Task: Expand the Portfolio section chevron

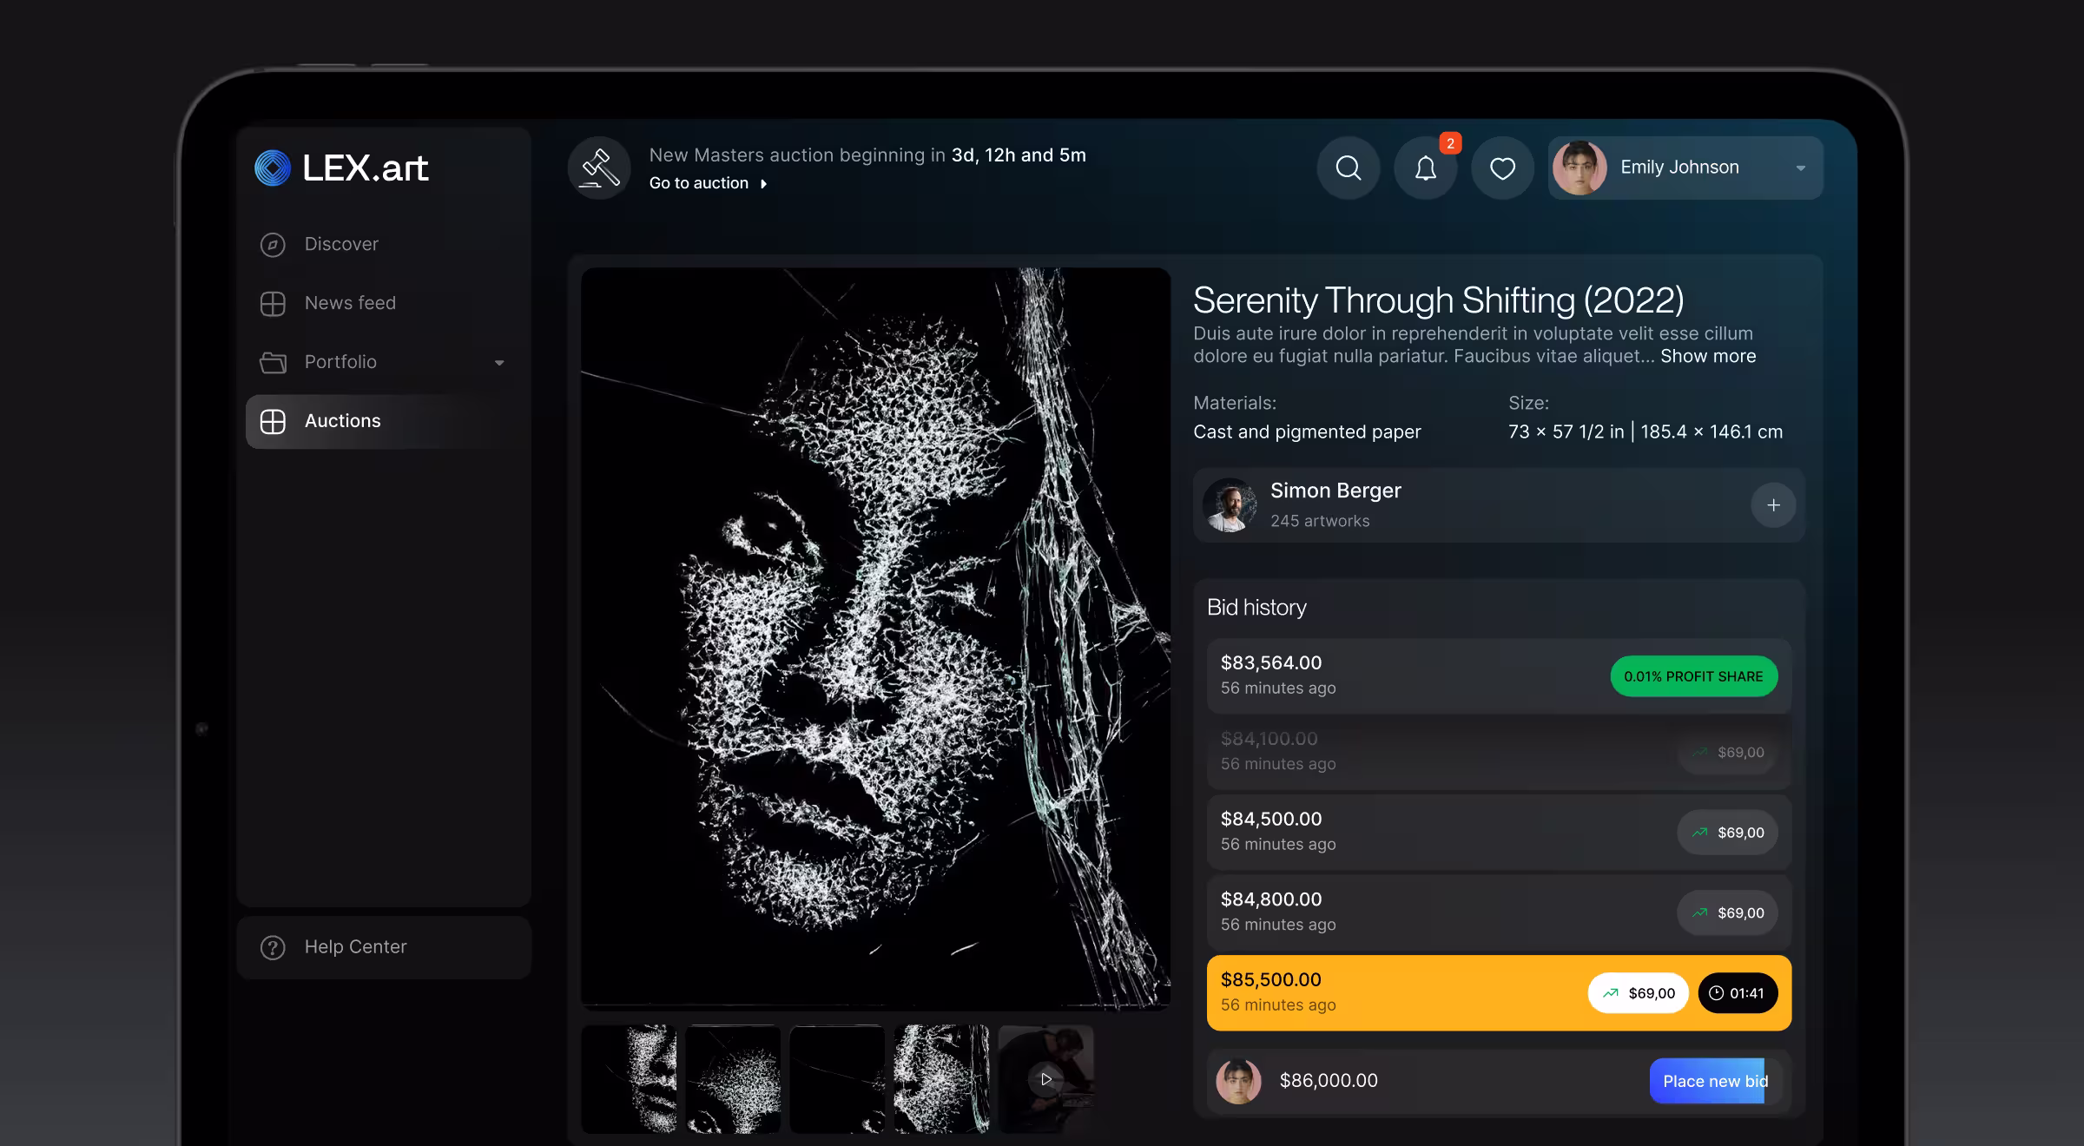Action: (x=499, y=362)
